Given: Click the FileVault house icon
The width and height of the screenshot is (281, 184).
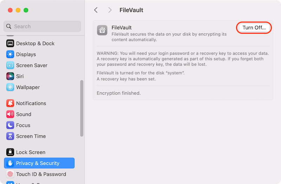Looking at the screenshot, I should tap(102, 30).
